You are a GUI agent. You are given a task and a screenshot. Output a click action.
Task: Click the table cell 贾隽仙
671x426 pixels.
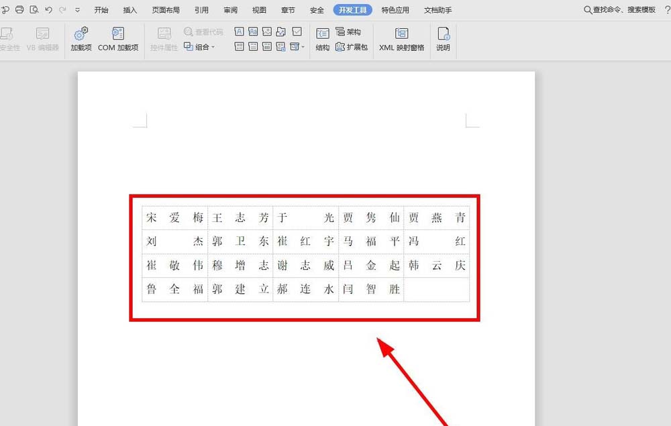(371, 218)
